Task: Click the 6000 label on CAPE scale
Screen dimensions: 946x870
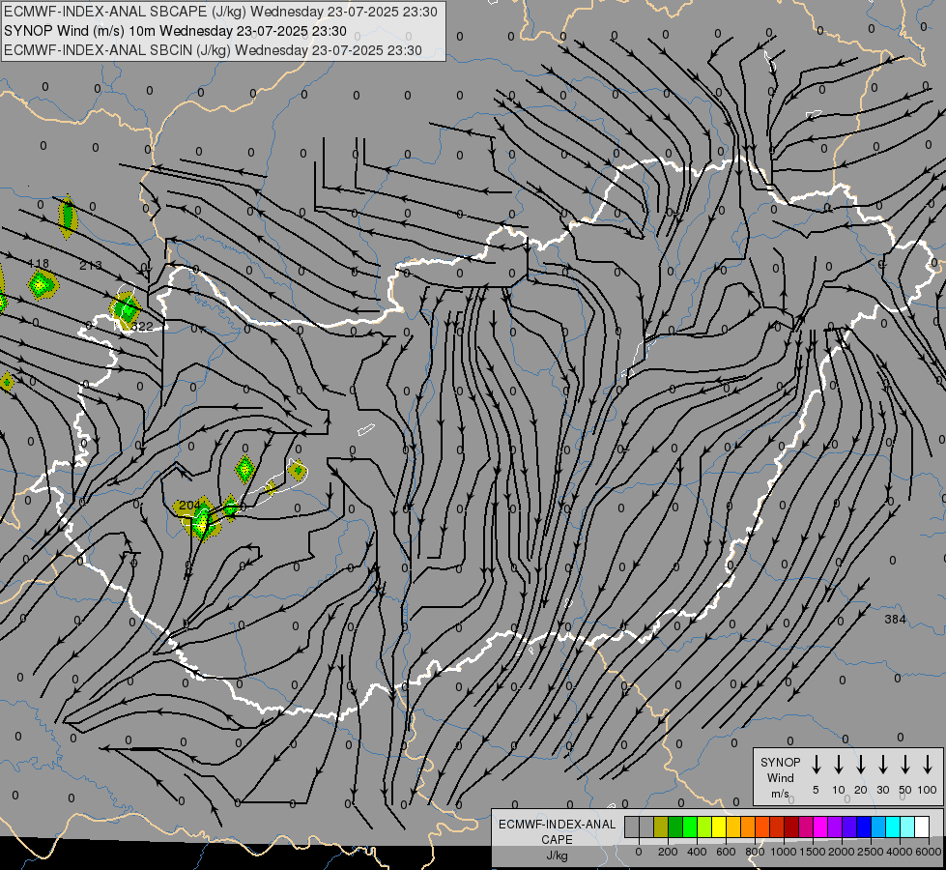Action: tap(928, 852)
